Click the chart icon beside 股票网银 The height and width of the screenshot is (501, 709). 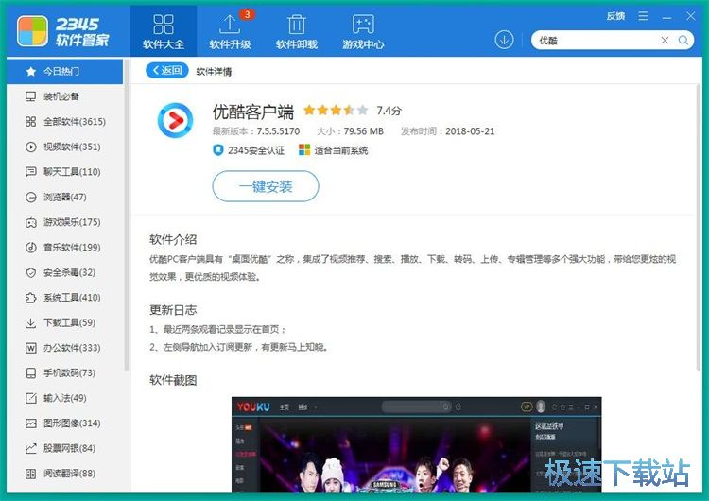coord(31,449)
